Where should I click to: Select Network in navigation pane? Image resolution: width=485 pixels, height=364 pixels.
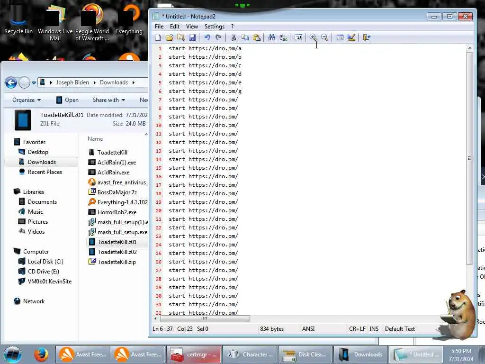point(29,301)
